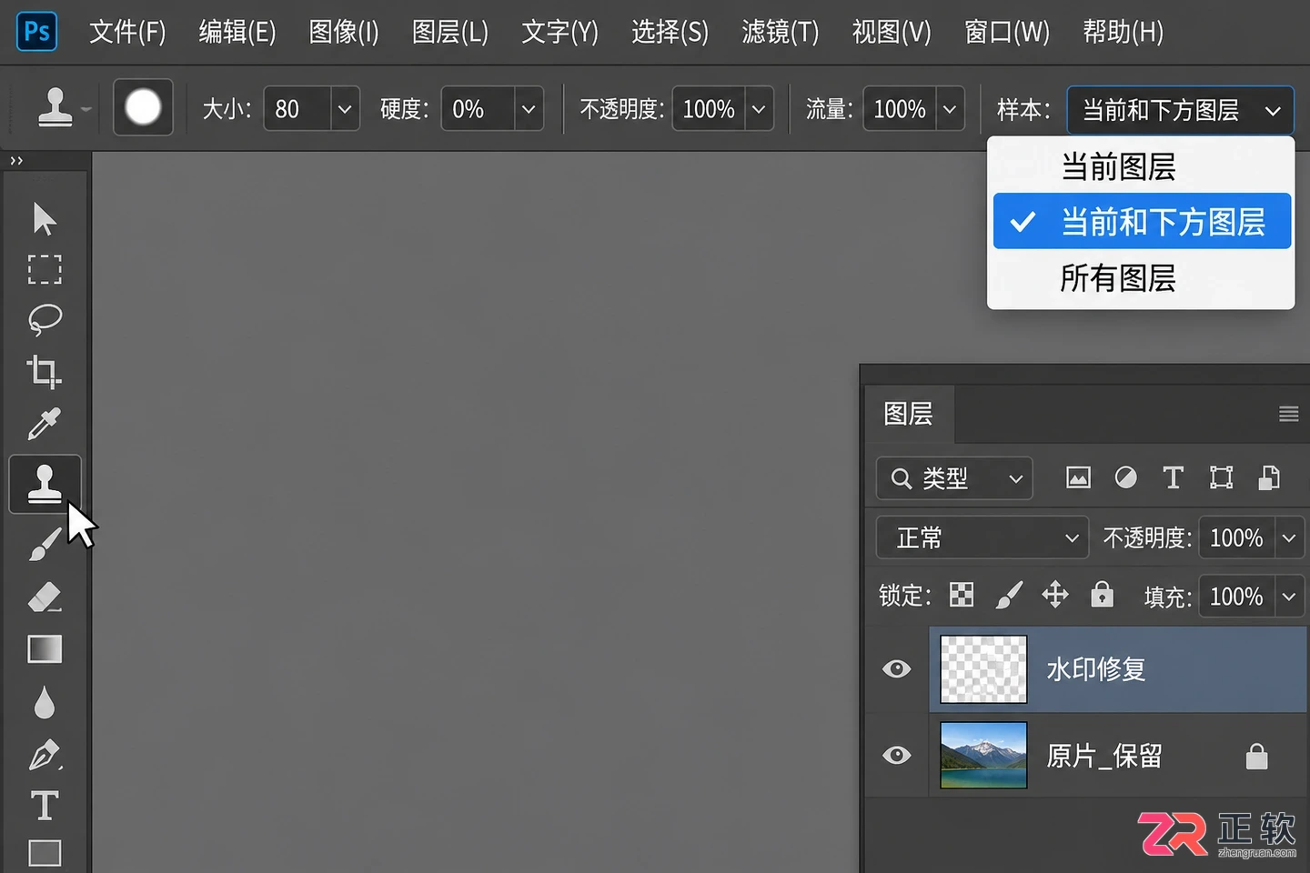Select the Rectangle shape tool
The width and height of the screenshot is (1310, 873).
[x=45, y=853]
